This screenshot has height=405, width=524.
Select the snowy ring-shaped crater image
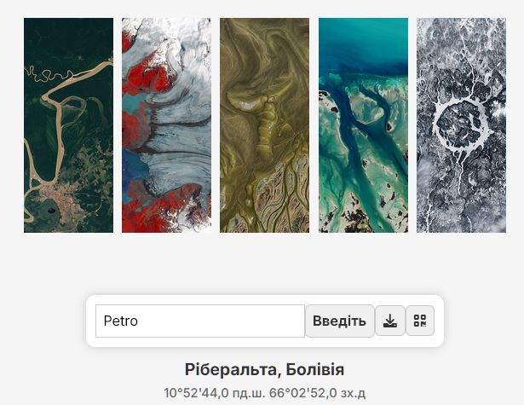461,125
